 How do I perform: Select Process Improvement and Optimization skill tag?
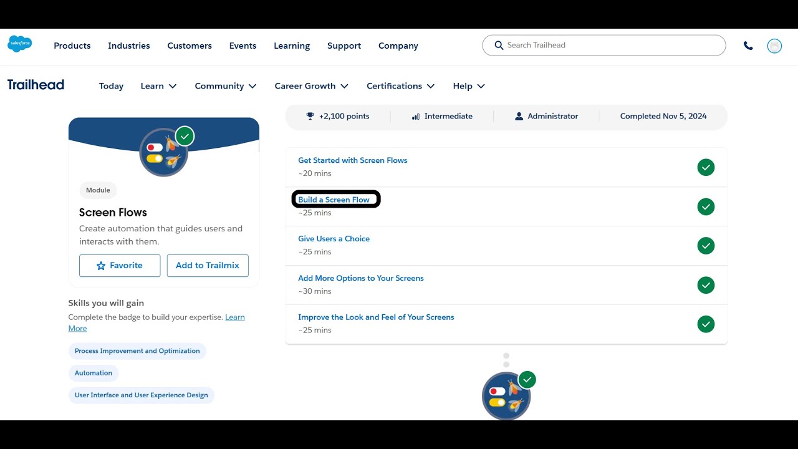(x=137, y=351)
